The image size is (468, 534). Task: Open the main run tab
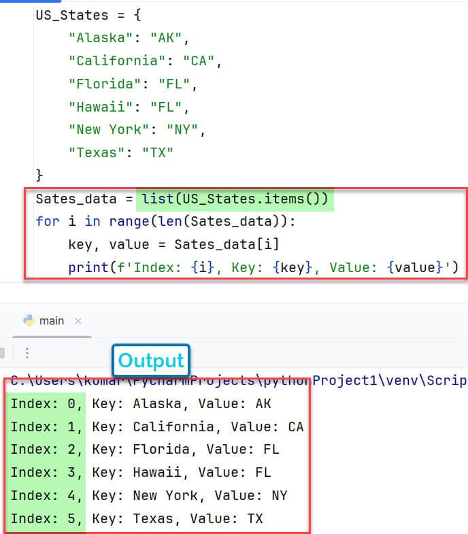[52, 321]
